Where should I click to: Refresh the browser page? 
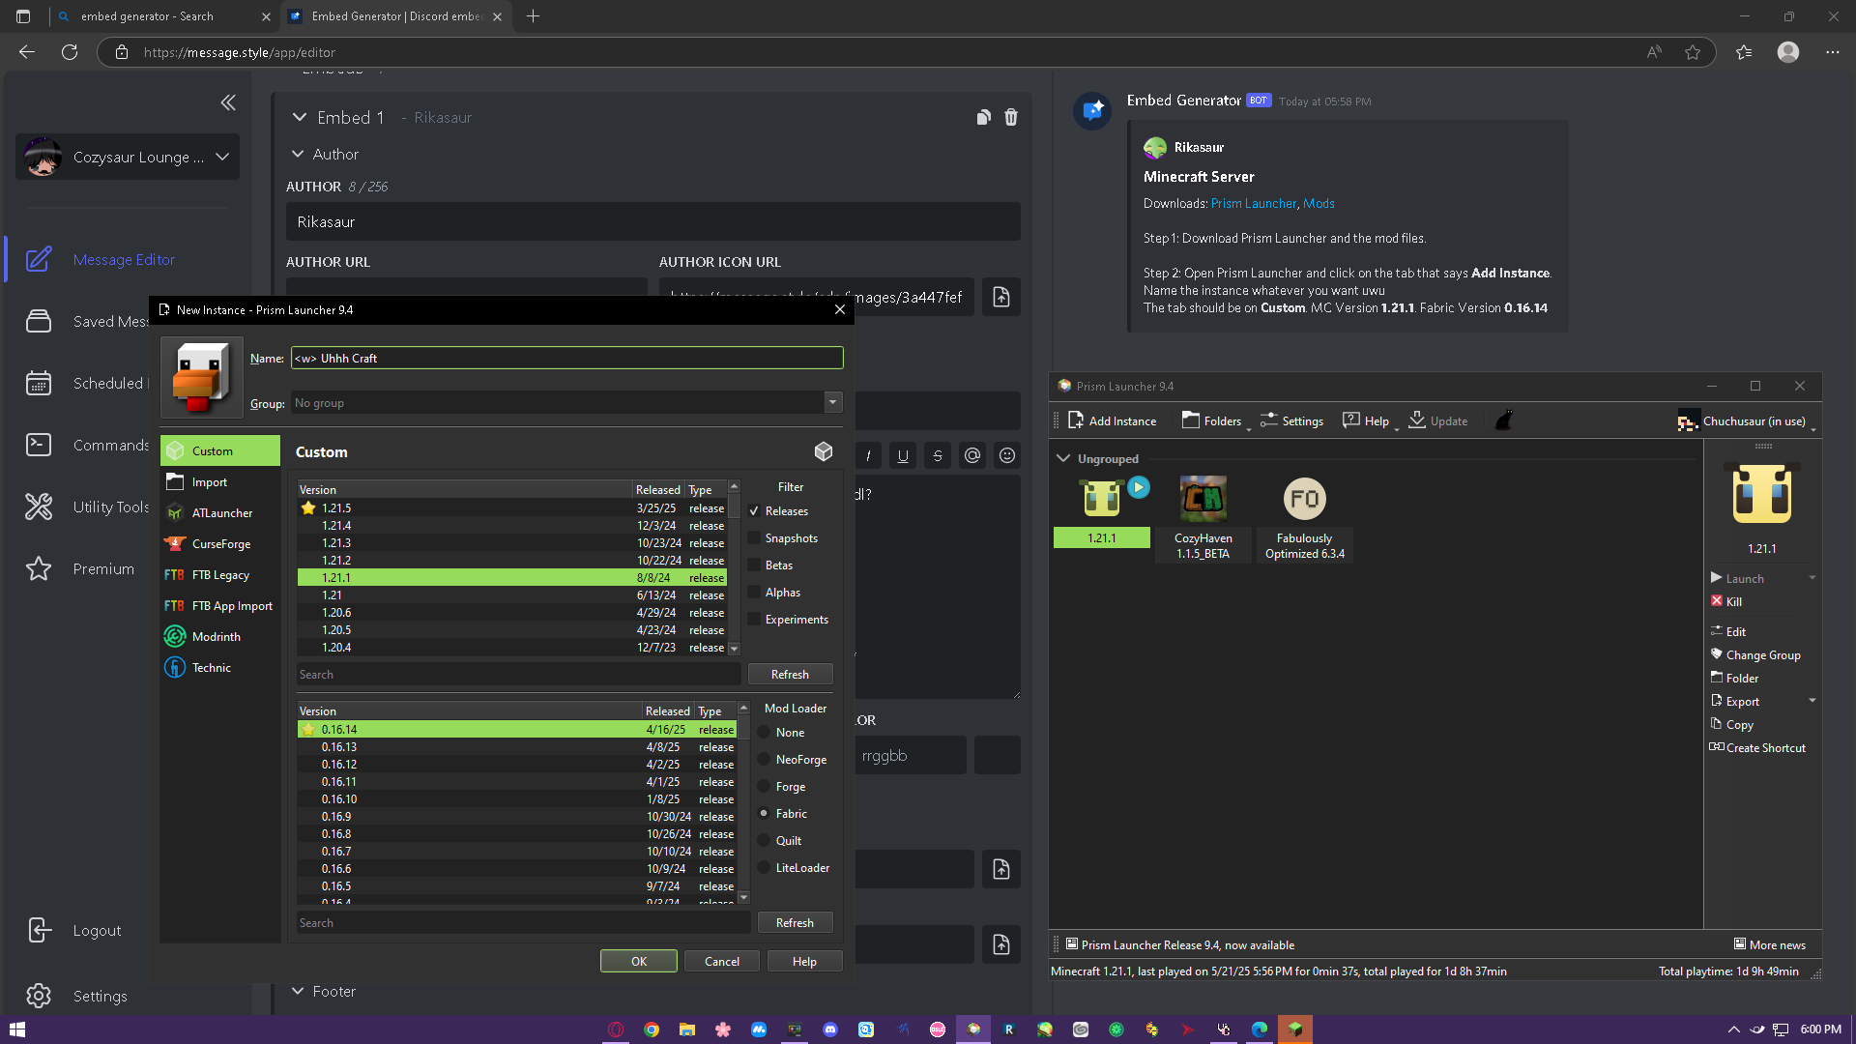click(70, 52)
